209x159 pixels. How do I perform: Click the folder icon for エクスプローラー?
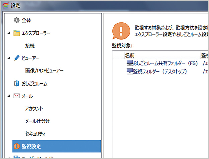click(17, 33)
